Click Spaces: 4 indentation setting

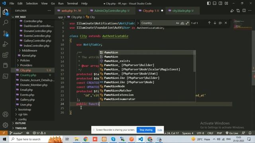188,133
